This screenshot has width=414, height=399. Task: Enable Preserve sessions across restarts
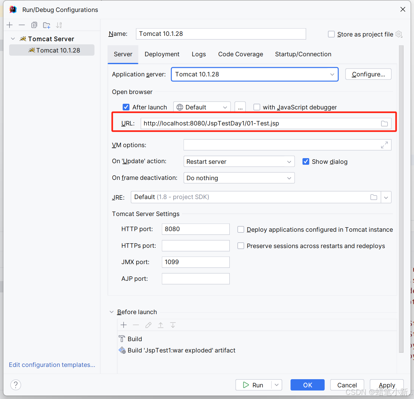coord(241,246)
